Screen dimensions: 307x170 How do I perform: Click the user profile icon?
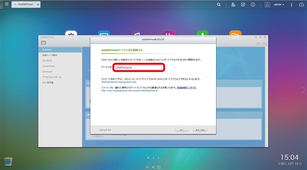tap(267, 5)
